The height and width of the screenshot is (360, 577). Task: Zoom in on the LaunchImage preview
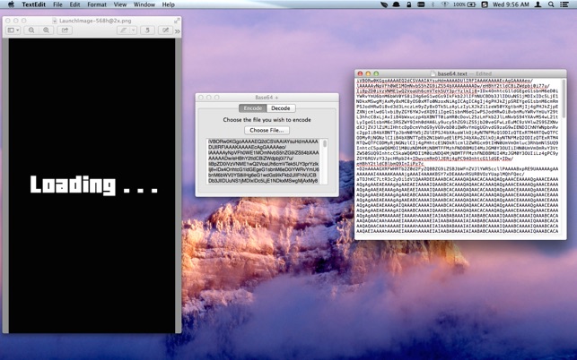(45, 30)
